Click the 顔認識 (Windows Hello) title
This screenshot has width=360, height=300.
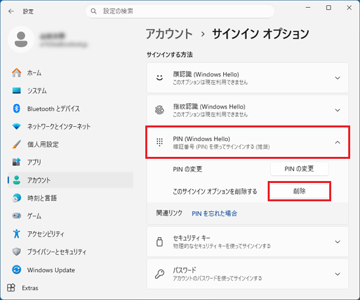coord(206,75)
